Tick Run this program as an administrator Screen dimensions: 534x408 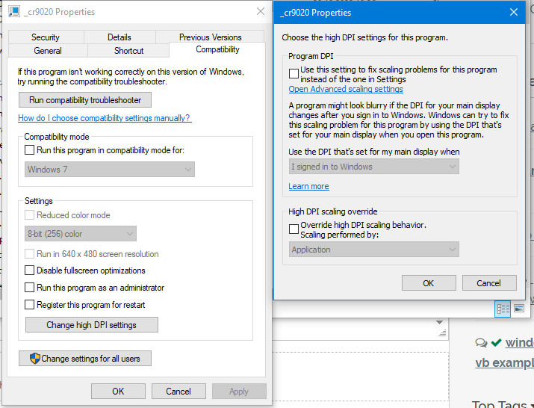(30, 288)
